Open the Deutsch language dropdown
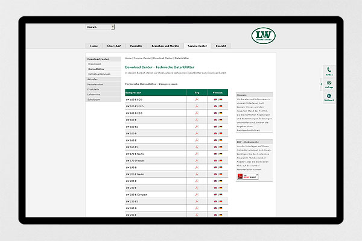This screenshot has height=241, width=362. tap(100, 27)
